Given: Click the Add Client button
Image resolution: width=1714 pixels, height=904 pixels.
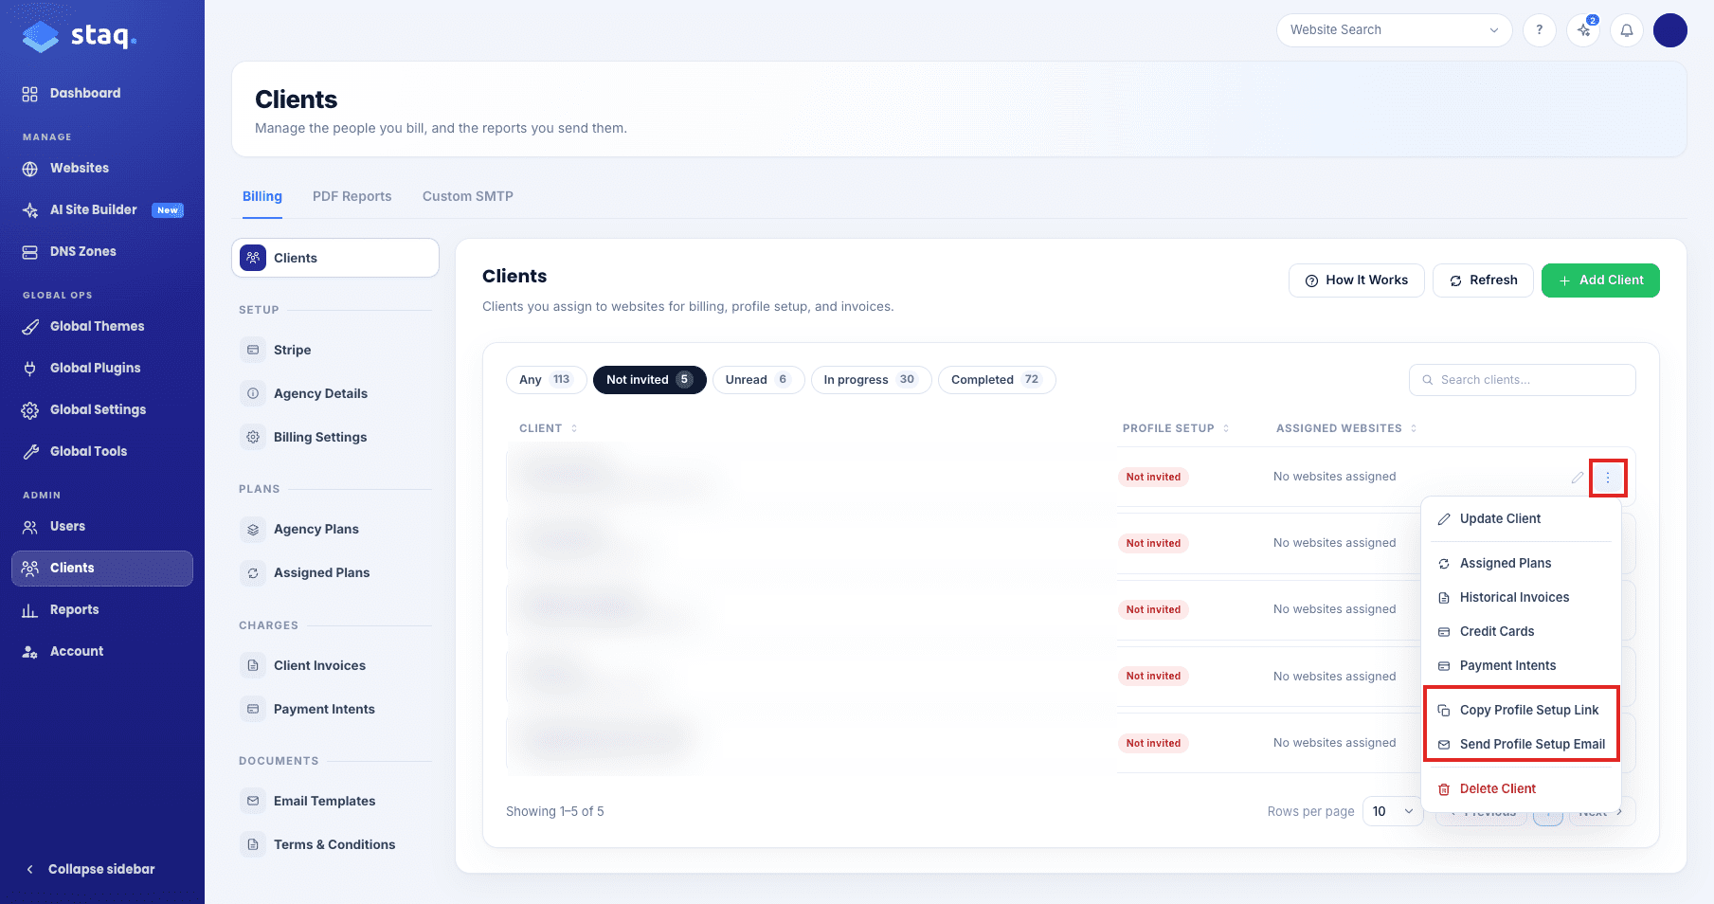Looking at the screenshot, I should tap(1600, 280).
